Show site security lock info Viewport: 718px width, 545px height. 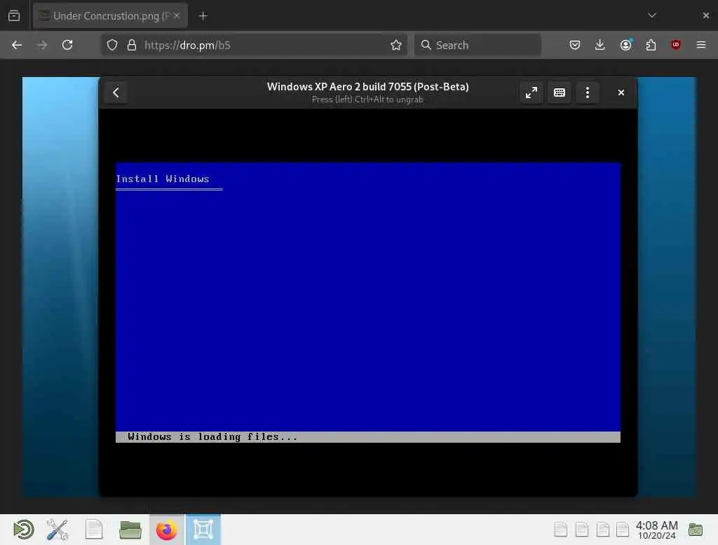(132, 45)
